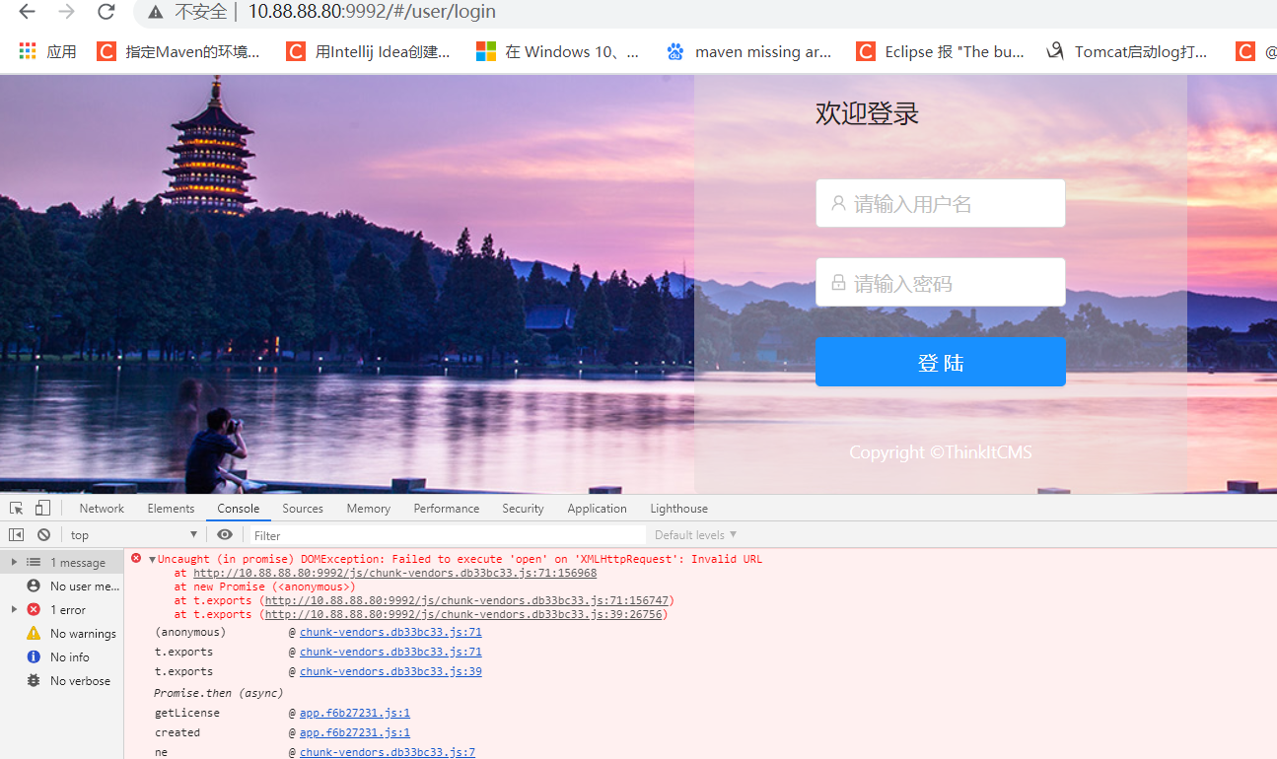The height and width of the screenshot is (759, 1277).
Task: Open the Application tab
Action: pyautogui.click(x=597, y=509)
